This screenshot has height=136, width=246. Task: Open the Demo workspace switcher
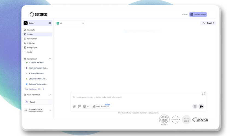[x=37, y=23]
